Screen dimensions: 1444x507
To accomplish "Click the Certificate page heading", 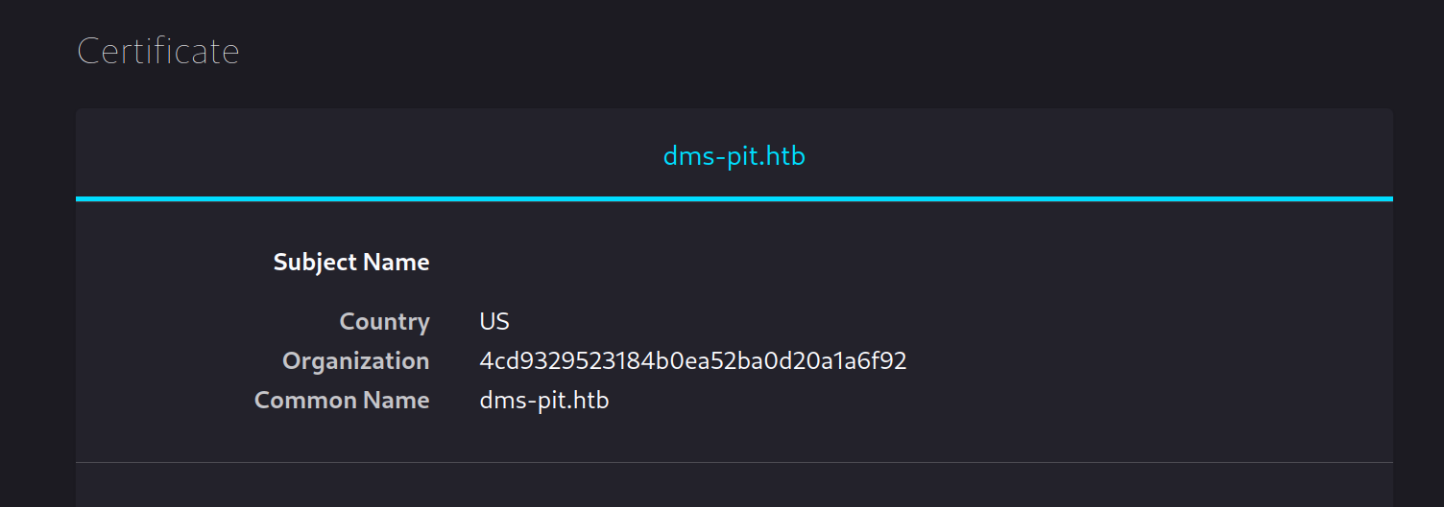I will pyautogui.click(x=158, y=51).
